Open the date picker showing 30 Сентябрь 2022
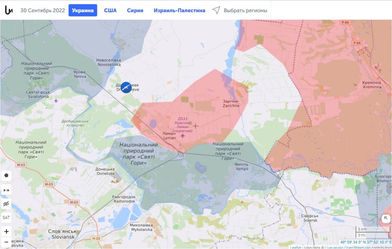392x249 pixels. (x=43, y=10)
